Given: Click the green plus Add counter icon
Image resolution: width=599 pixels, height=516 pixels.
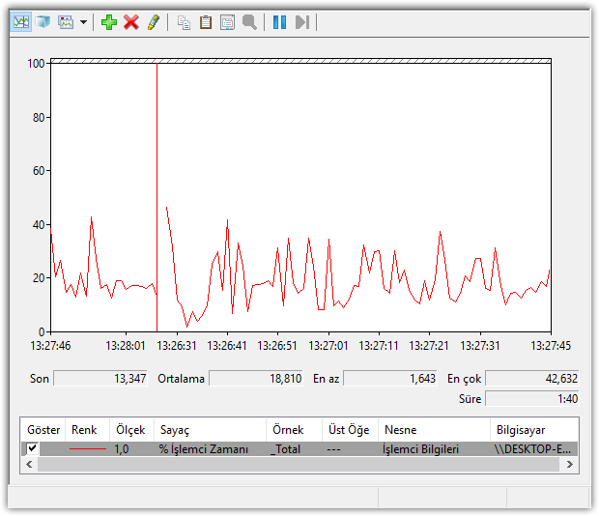Looking at the screenshot, I should [x=109, y=22].
